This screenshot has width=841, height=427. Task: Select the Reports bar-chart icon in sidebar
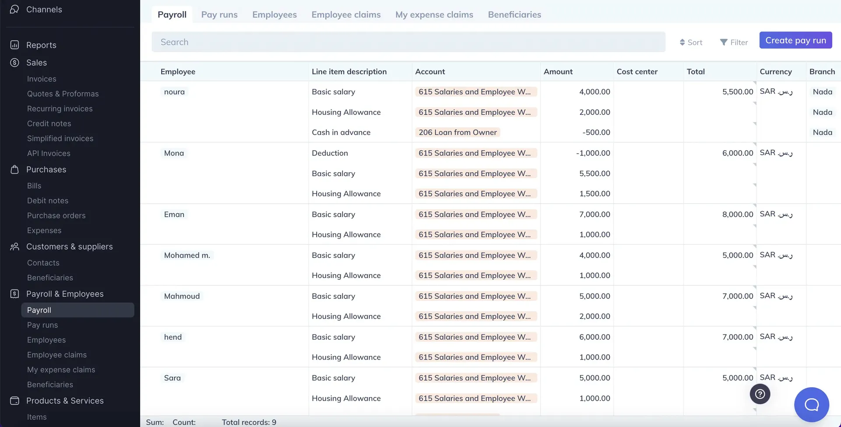(x=14, y=45)
